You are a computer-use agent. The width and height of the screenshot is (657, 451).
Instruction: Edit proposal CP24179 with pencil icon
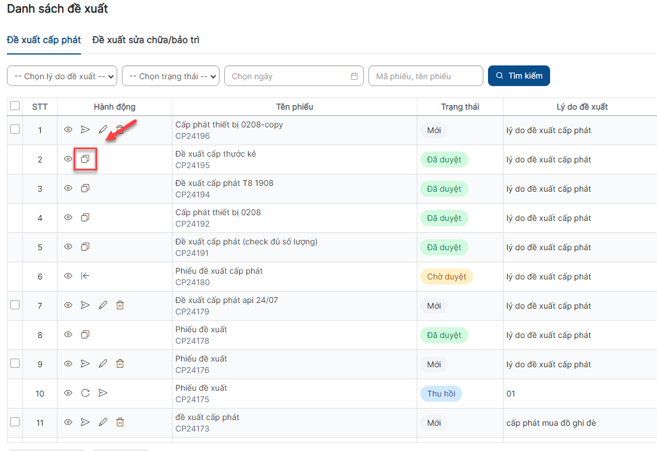(103, 305)
